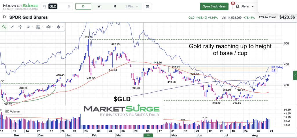Click the GLD symbol chip in search
Screen dimensions: 297x138
[x=53, y=6]
